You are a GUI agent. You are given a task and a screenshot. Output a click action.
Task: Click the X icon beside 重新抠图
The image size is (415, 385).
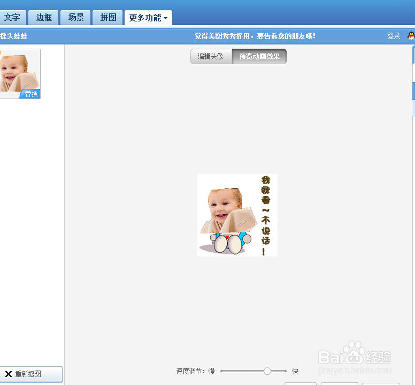click(x=9, y=374)
